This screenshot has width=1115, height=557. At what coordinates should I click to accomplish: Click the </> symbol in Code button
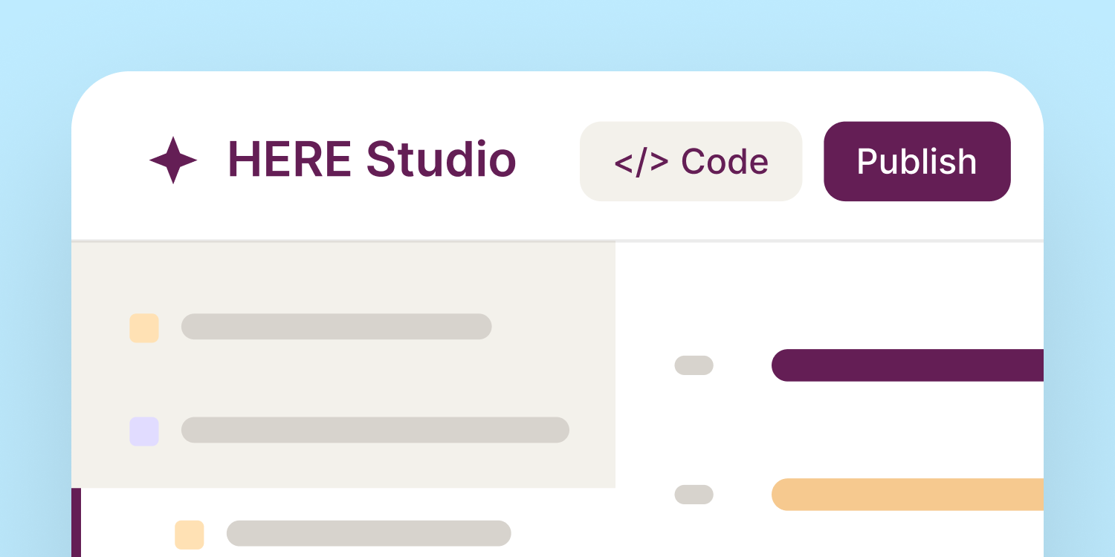641,162
